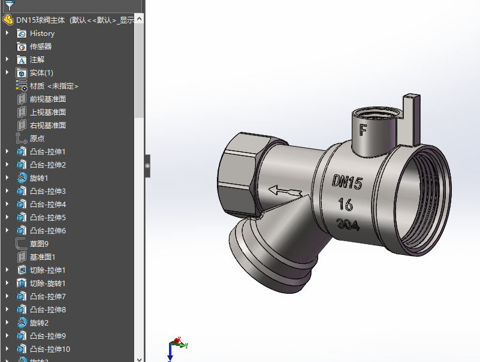Select the 凸台-拉伸4 feature

pyautogui.click(x=48, y=204)
